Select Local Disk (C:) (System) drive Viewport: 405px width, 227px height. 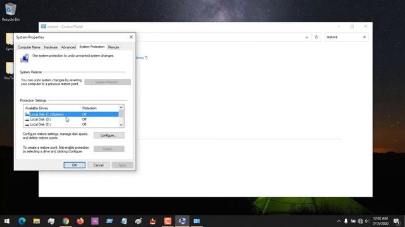[72, 114]
